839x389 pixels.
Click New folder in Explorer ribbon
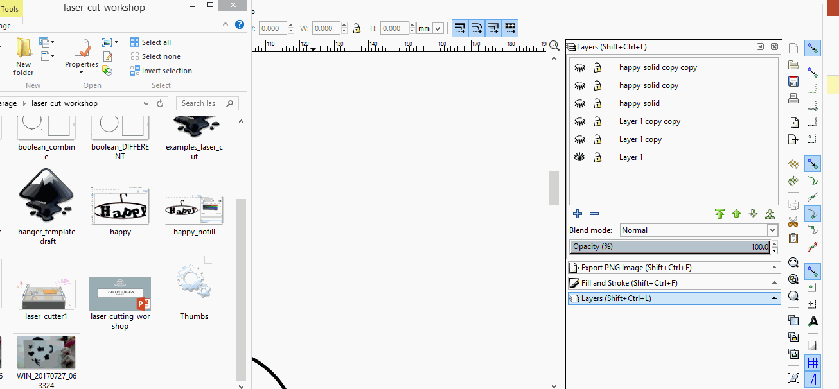click(x=24, y=56)
